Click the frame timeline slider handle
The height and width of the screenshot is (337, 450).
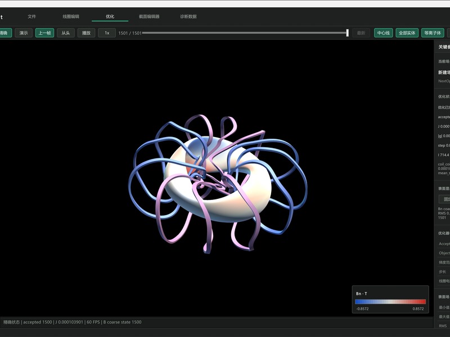(x=347, y=33)
